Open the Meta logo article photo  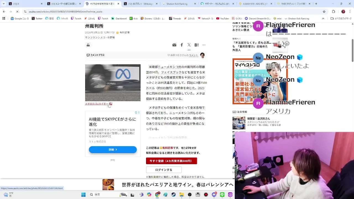click(x=113, y=83)
